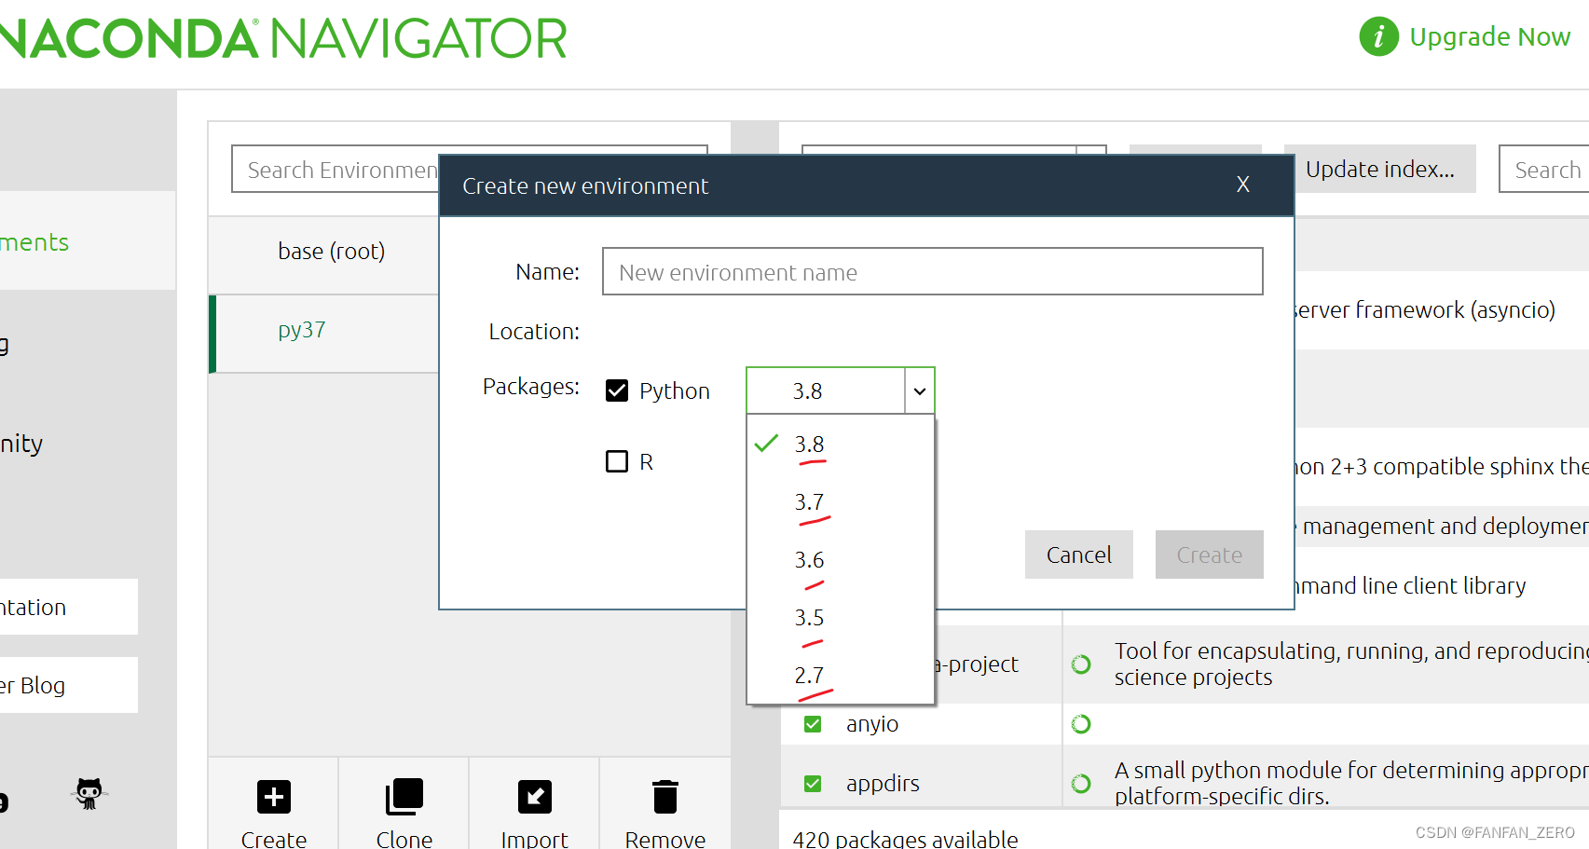Click status circle icon for anyio row
Viewport: 1589px width, 849px height.
1081,724
